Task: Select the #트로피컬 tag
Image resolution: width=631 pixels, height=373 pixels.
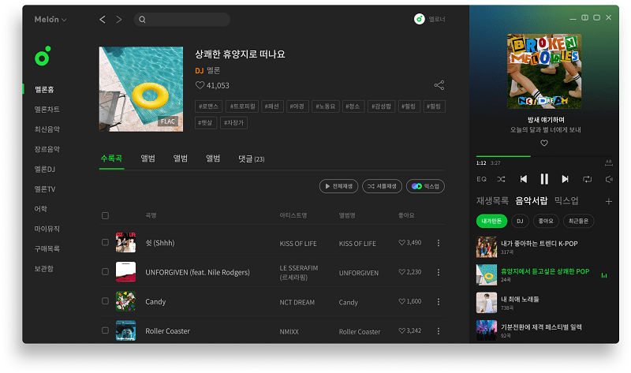Action: point(242,106)
